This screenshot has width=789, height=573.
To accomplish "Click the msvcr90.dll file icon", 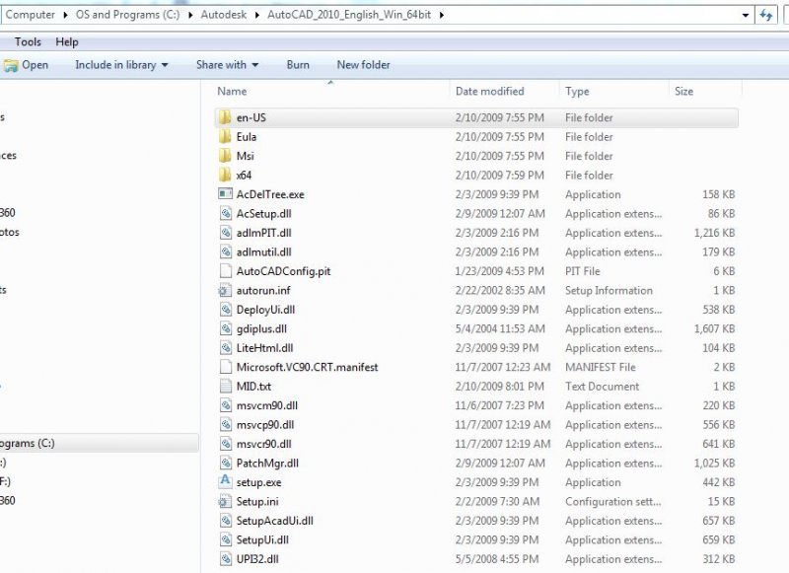I will tap(226, 444).
